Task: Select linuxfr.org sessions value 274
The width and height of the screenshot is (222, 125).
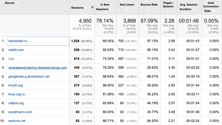Action: tap(77, 85)
